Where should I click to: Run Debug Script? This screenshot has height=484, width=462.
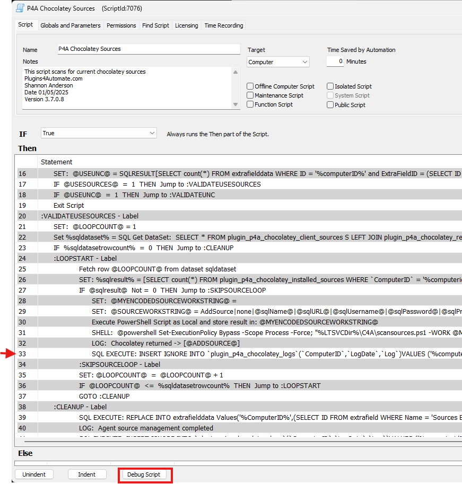point(145,474)
